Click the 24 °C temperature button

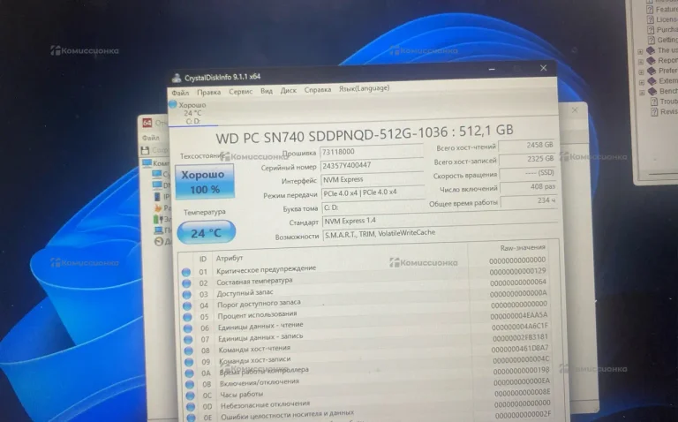point(207,232)
